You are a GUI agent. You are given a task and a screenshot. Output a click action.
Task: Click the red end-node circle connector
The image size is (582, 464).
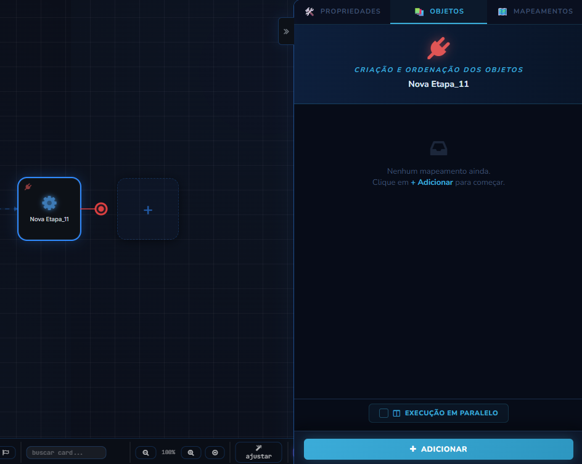101,209
